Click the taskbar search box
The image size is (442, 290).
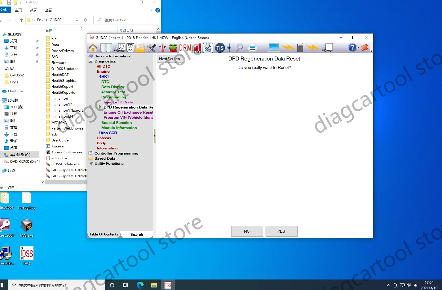click(x=57, y=285)
